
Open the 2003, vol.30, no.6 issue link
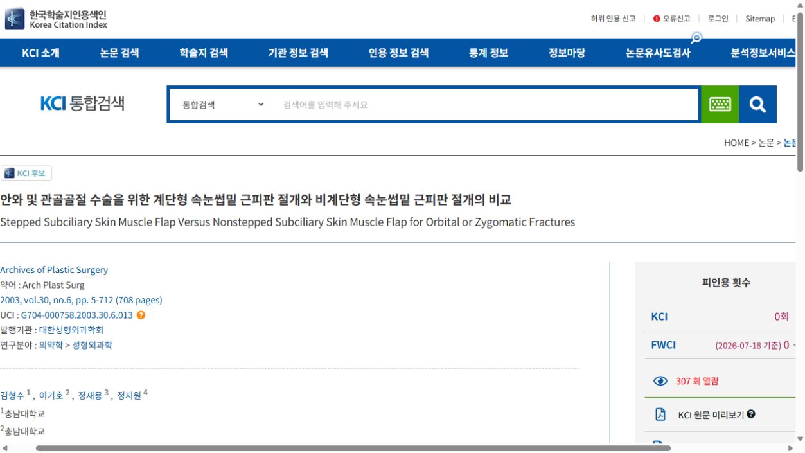[x=81, y=300]
